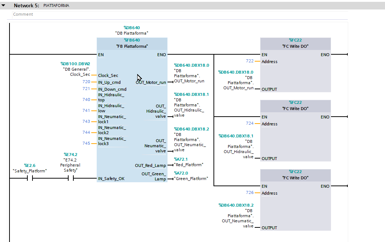This screenshot has height=242, width=385.
Task: Select the "DB Piattaforma" name above the block
Action: click(x=132, y=33)
